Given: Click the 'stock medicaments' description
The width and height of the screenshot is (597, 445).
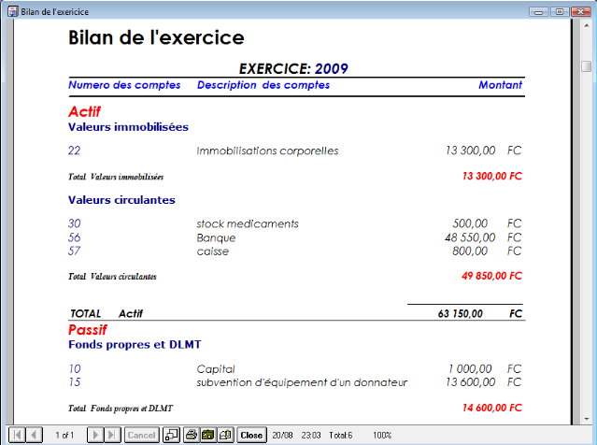Looking at the screenshot, I should point(248,223).
